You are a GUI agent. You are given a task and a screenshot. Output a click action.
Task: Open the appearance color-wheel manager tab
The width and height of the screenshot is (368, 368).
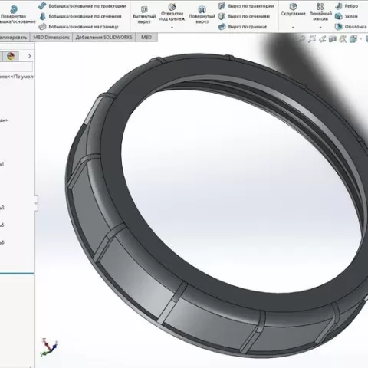point(11,56)
